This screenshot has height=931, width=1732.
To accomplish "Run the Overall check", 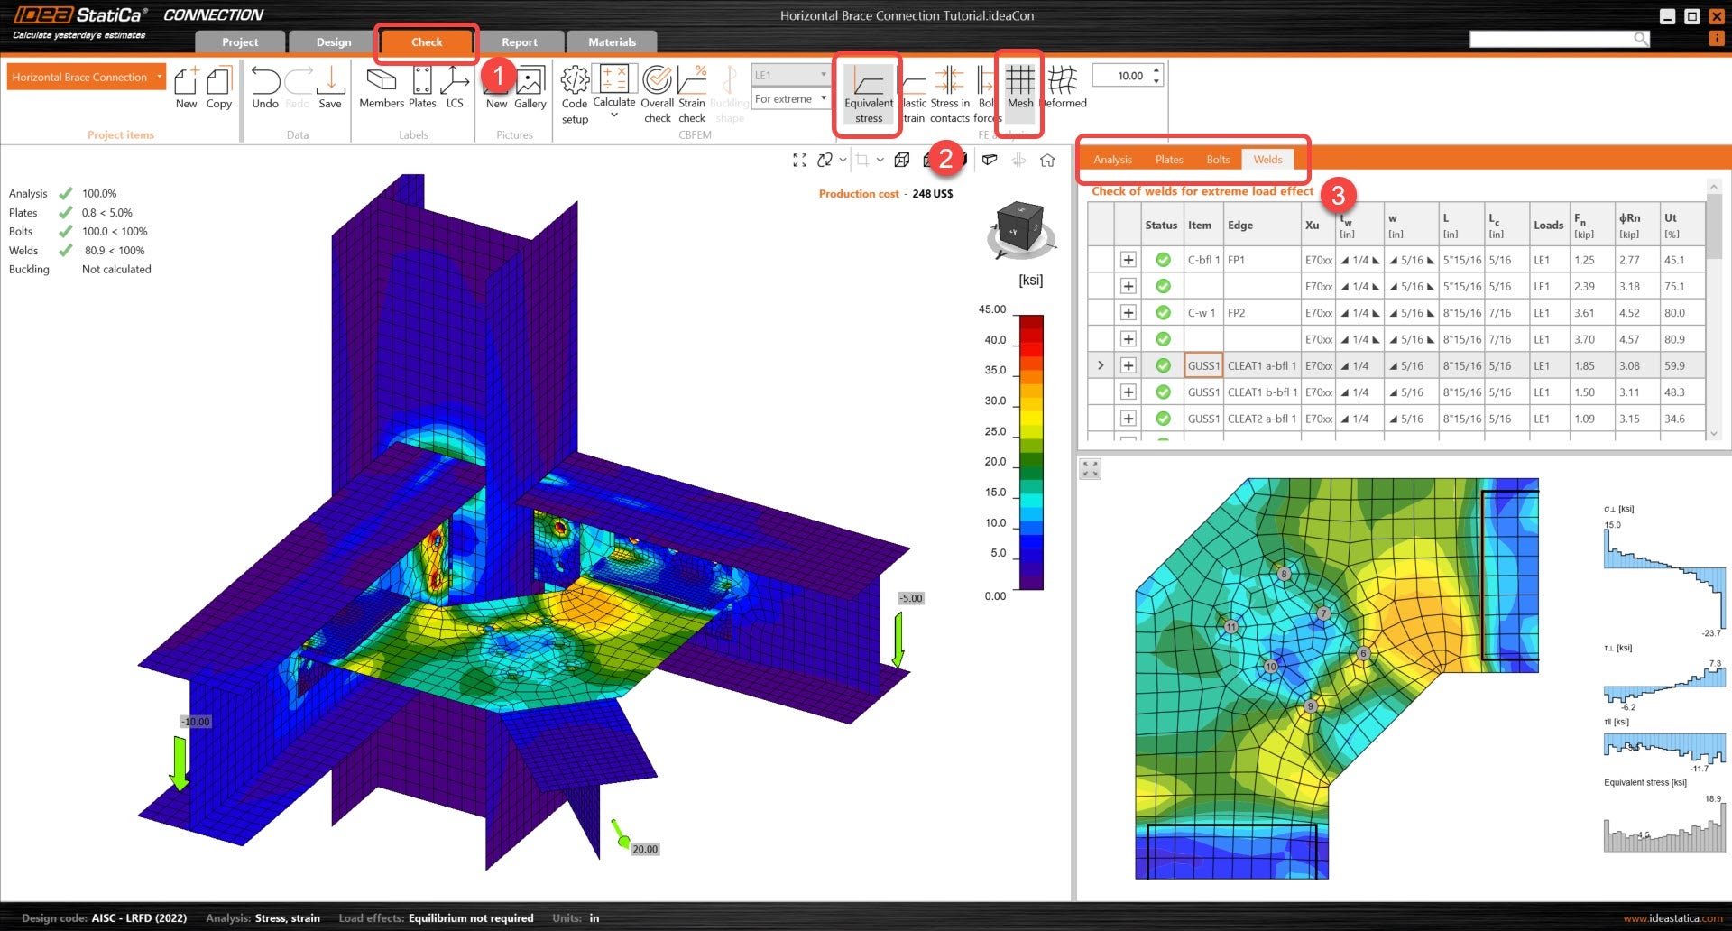I will pyautogui.click(x=657, y=93).
